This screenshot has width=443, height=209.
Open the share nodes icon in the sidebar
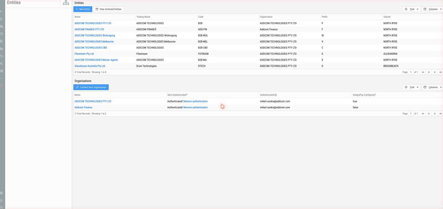pos(1,64)
